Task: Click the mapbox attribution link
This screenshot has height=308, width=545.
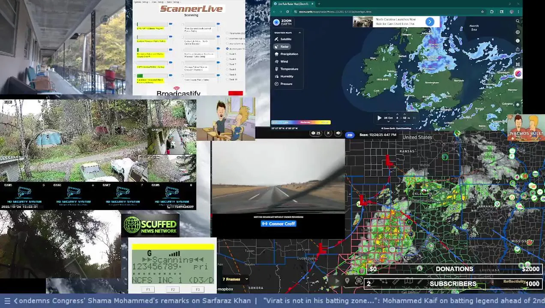Action: 225,289
